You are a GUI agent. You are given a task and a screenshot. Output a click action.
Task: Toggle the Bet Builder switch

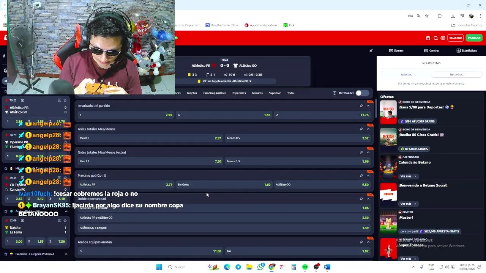(361, 93)
